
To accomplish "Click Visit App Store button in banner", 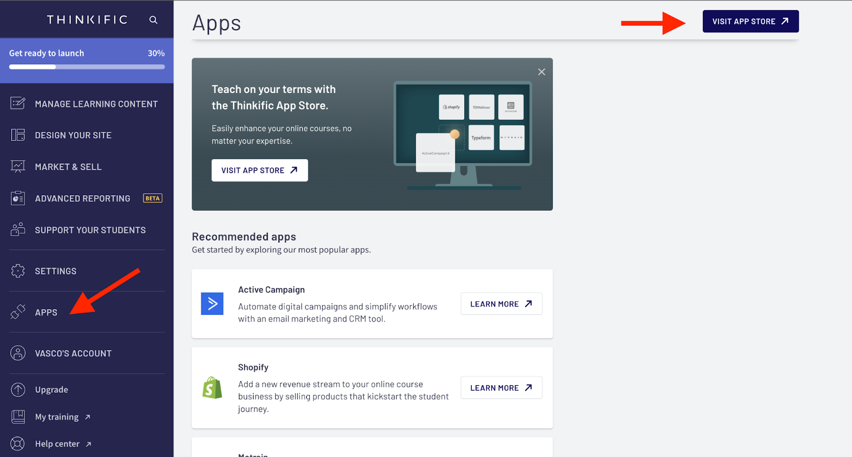I will [x=260, y=170].
